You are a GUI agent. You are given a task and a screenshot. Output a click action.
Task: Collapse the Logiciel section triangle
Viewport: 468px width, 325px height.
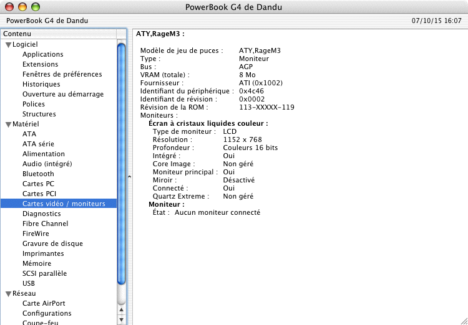(8, 45)
